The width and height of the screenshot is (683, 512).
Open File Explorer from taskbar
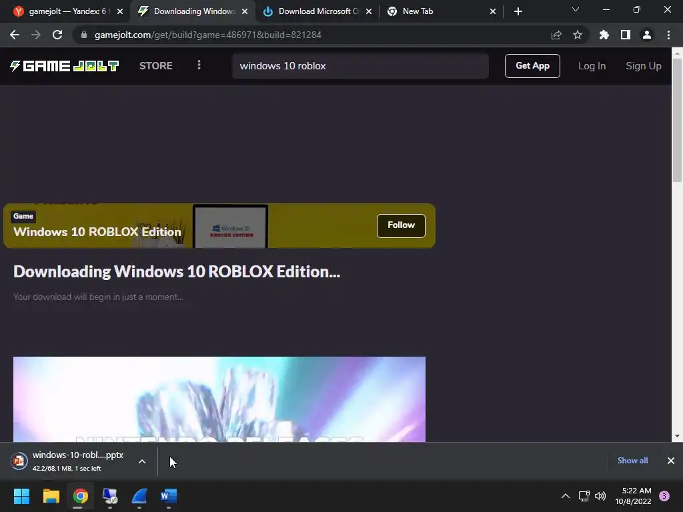51,496
